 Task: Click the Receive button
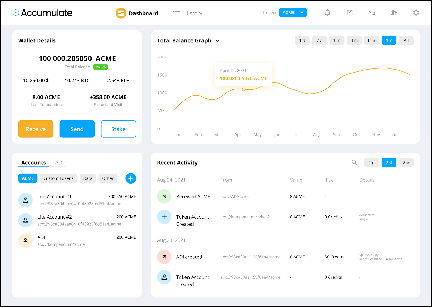(36, 129)
